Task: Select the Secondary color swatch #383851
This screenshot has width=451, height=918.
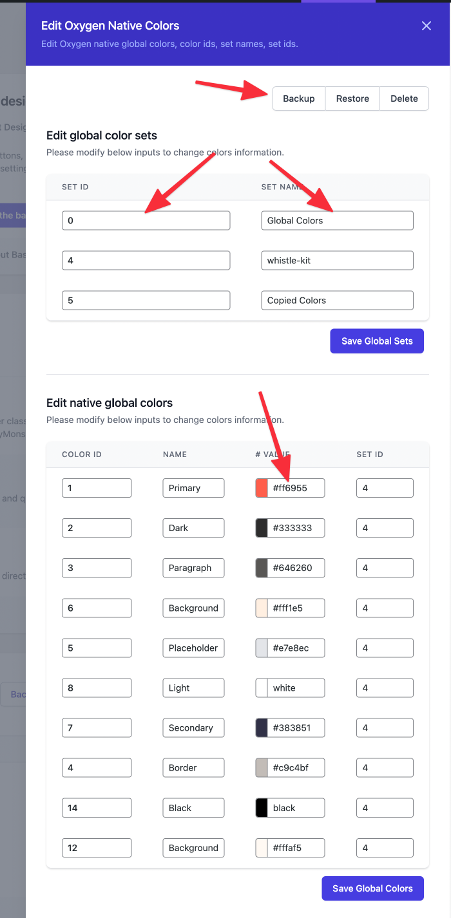Action: (260, 727)
